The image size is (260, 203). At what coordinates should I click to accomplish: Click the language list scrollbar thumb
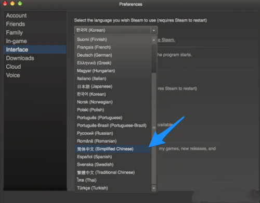point(154,129)
